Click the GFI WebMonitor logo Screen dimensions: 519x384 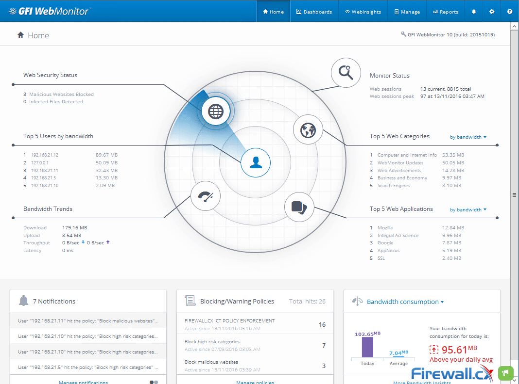tap(49, 11)
